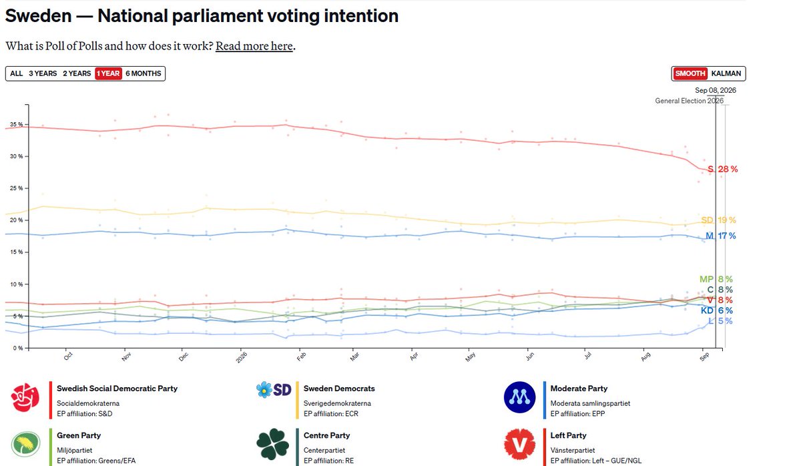Select the ALL time range option

(17, 73)
